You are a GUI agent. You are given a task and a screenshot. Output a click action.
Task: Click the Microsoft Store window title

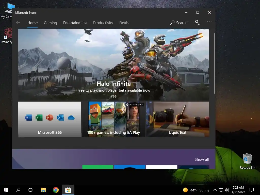tap(26, 13)
